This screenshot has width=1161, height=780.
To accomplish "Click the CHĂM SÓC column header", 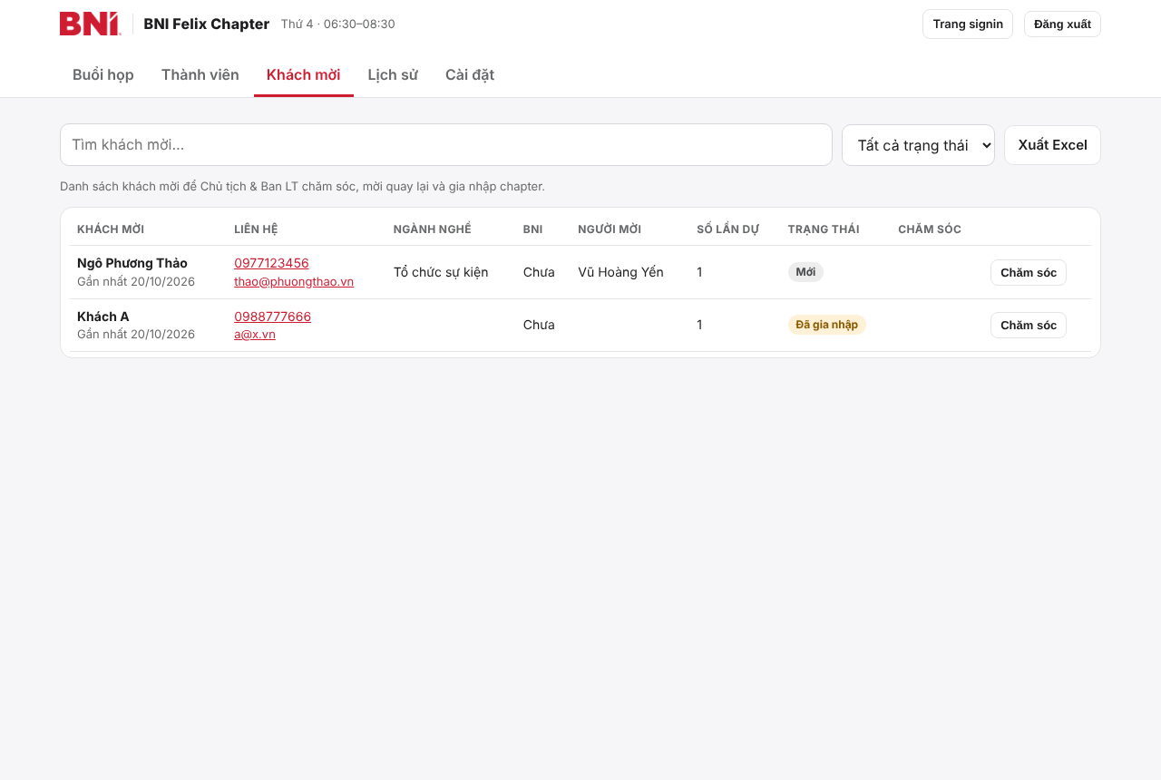I will [930, 229].
